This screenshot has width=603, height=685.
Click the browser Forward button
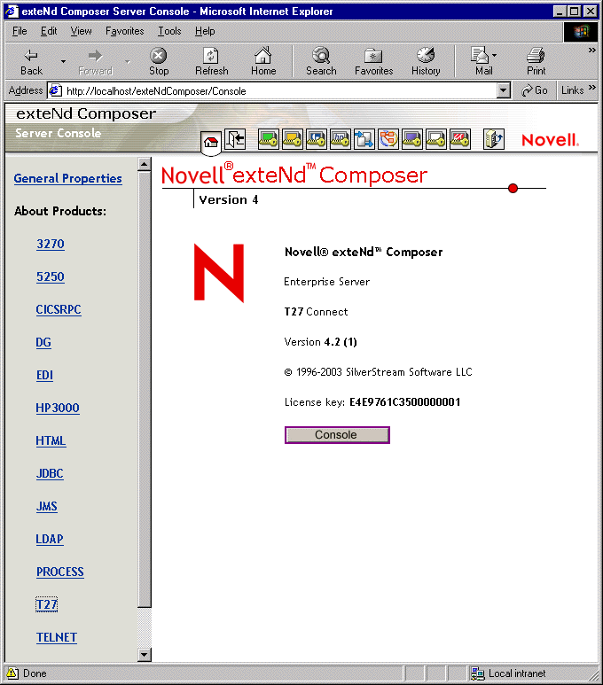point(95,62)
